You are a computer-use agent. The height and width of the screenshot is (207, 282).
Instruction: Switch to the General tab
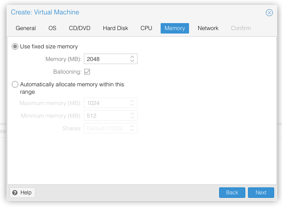[26, 28]
